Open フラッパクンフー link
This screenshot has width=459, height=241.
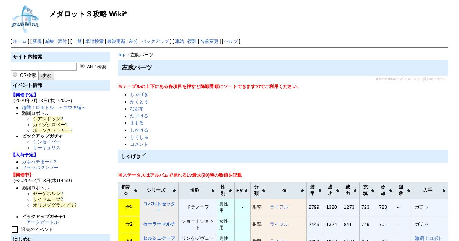40,168
